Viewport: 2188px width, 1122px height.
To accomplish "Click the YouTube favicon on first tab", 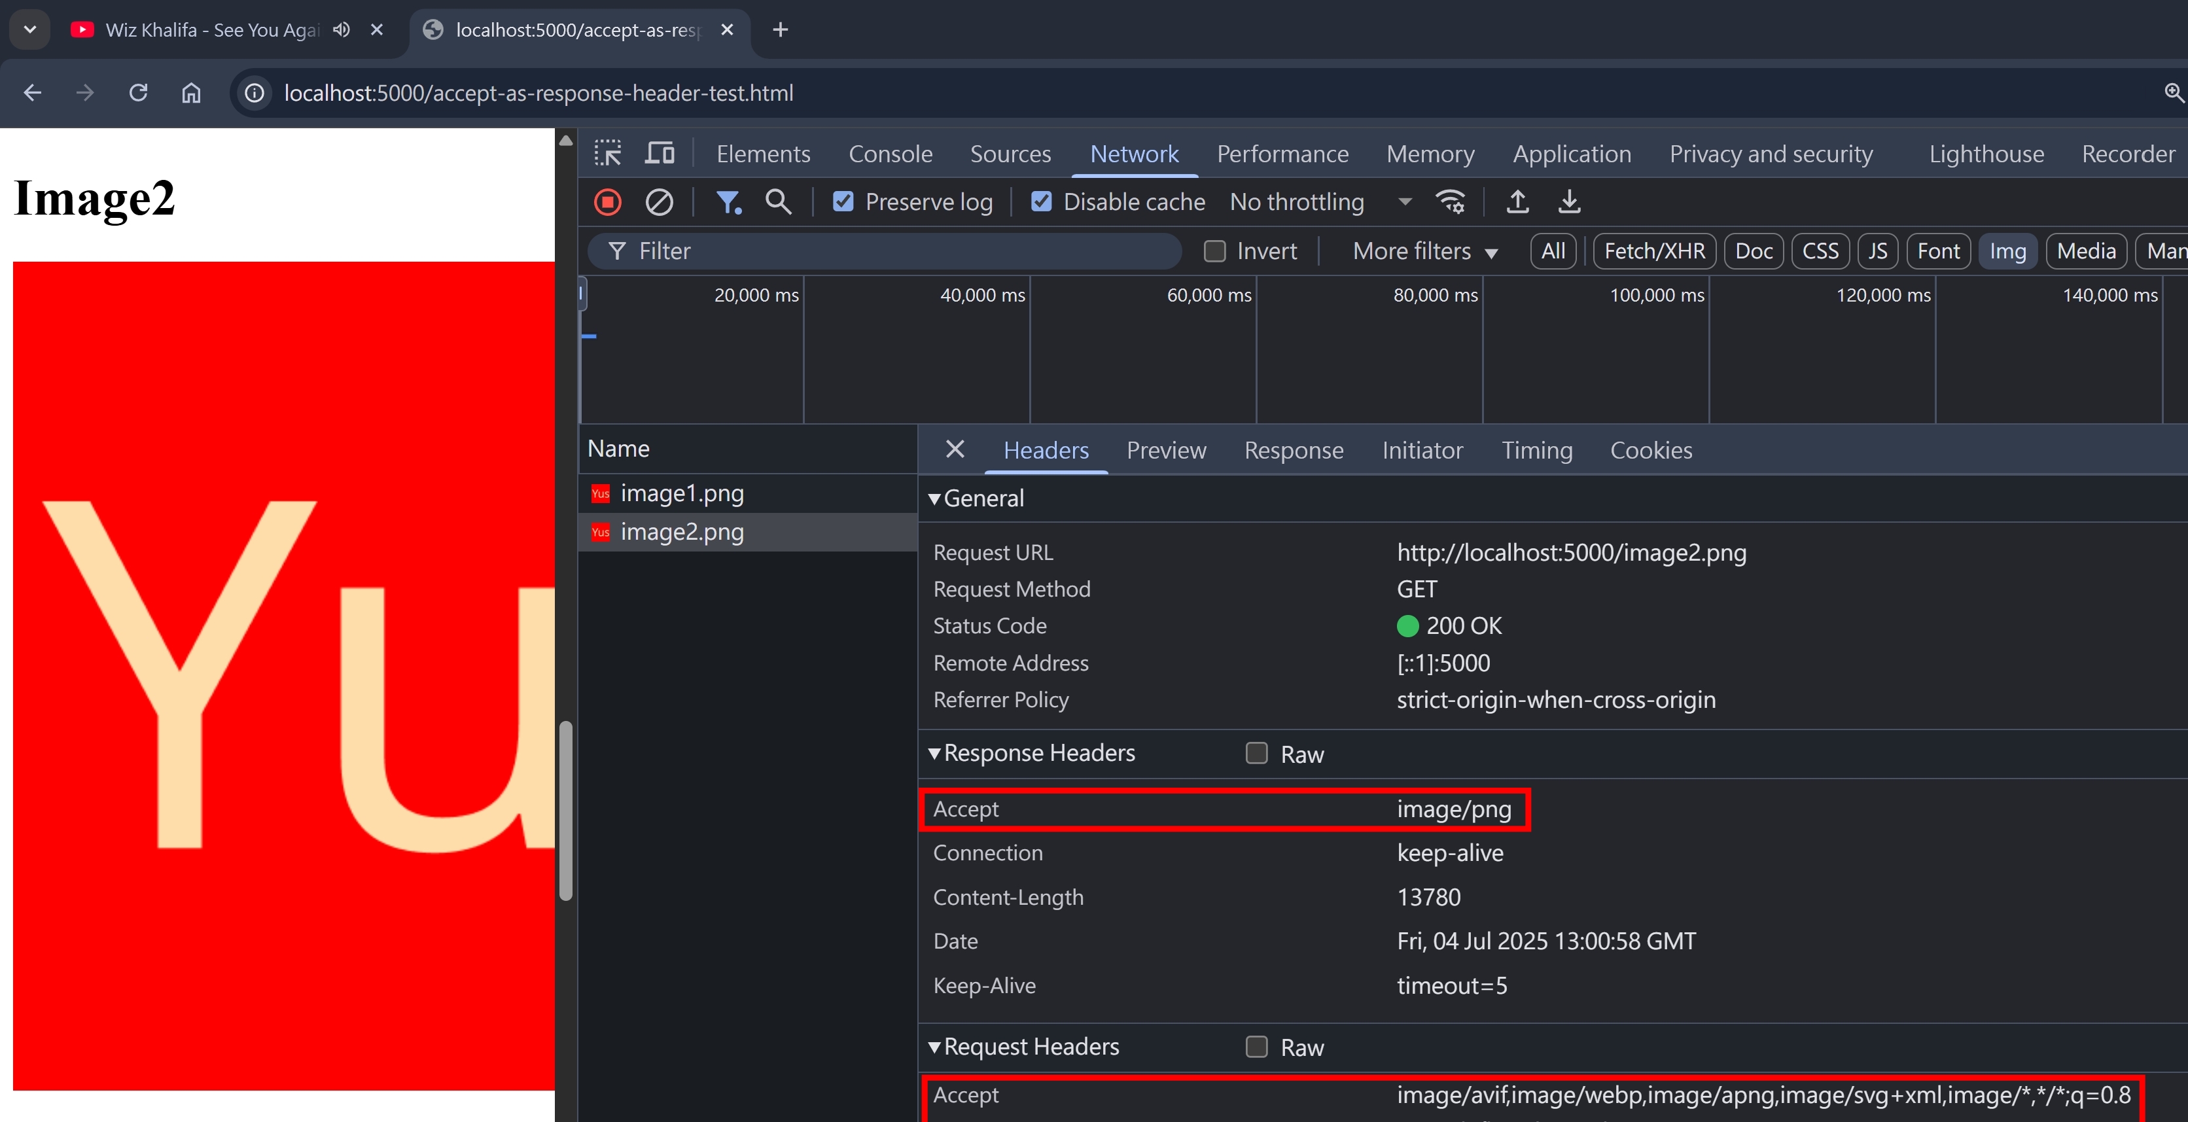I will (82, 29).
